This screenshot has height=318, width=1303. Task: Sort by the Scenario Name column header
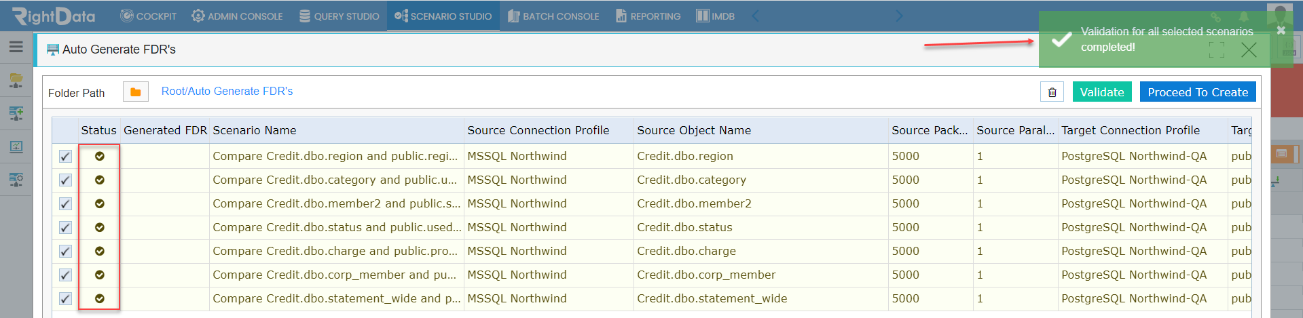click(255, 130)
